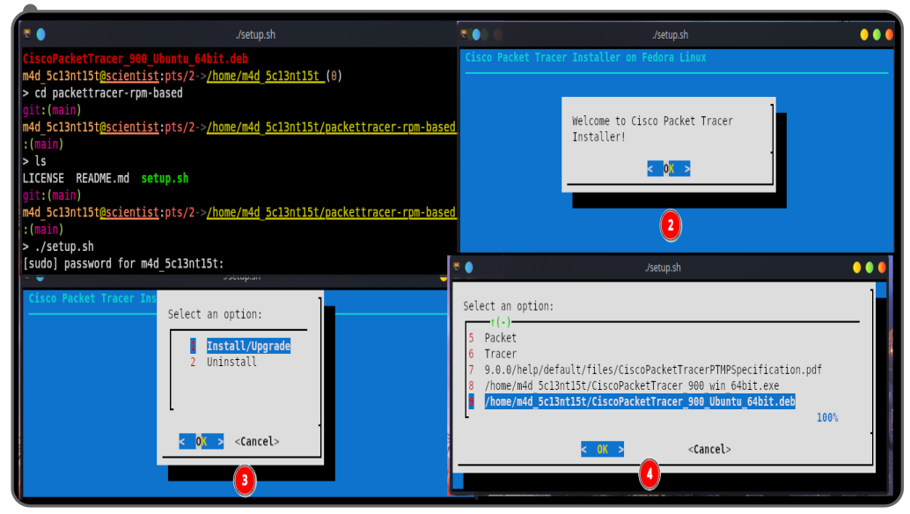This screenshot has width=910, height=514.
Task: Click the red numbered badge 4
Action: [x=649, y=475]
